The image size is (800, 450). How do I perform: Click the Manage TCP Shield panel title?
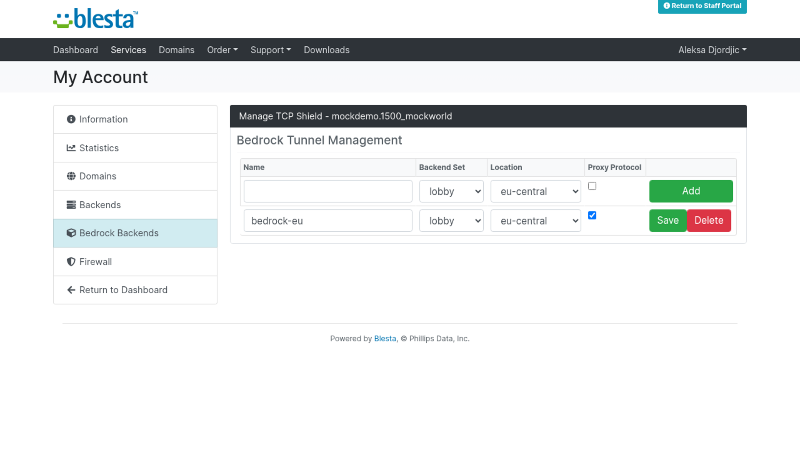point(345,116)
